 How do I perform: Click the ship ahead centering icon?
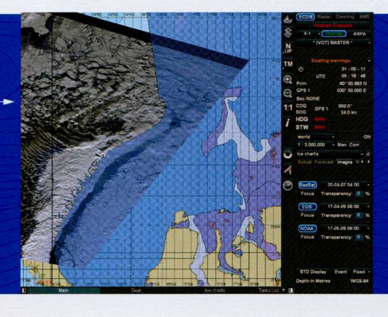tap(288, 33)
